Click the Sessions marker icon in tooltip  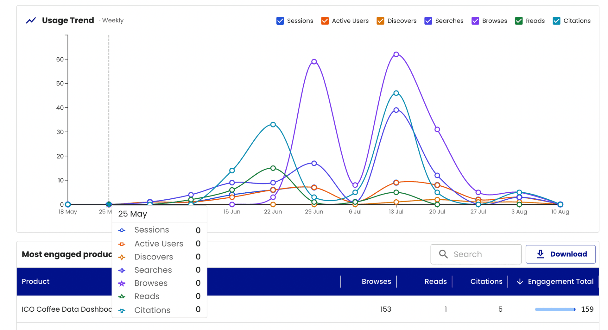pos(122,230)
